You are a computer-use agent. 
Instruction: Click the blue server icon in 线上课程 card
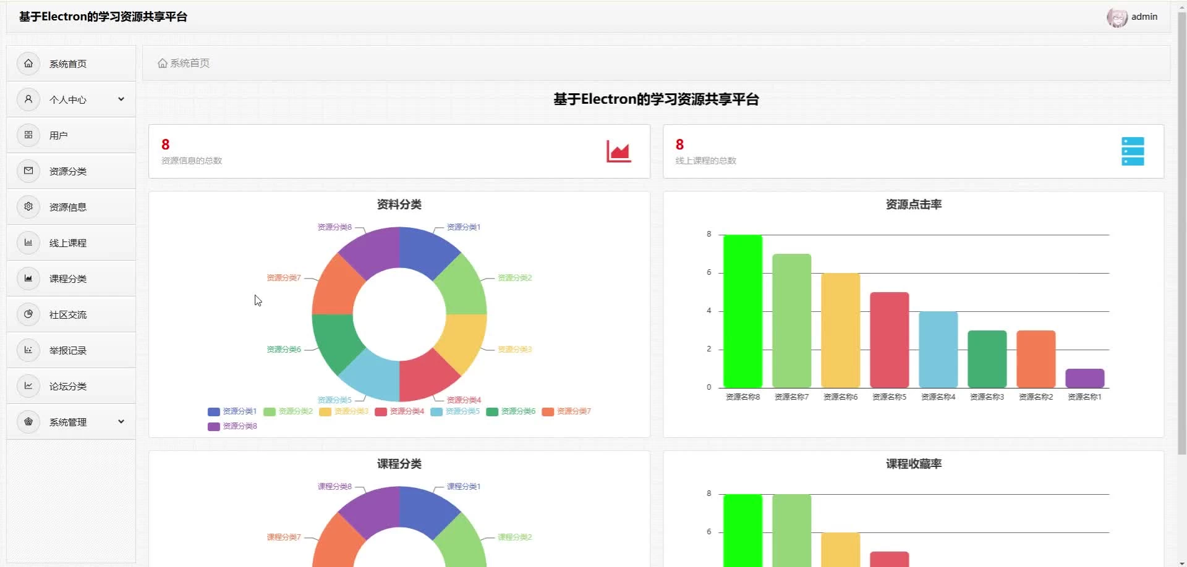pyautogui.click(x=1133, y=151)
